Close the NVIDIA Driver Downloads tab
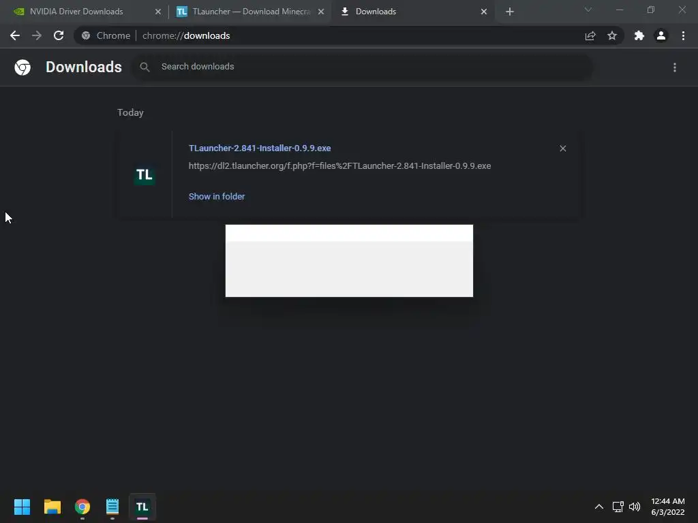Viewport: 698px width, 523px height. (x=157, y=12)
